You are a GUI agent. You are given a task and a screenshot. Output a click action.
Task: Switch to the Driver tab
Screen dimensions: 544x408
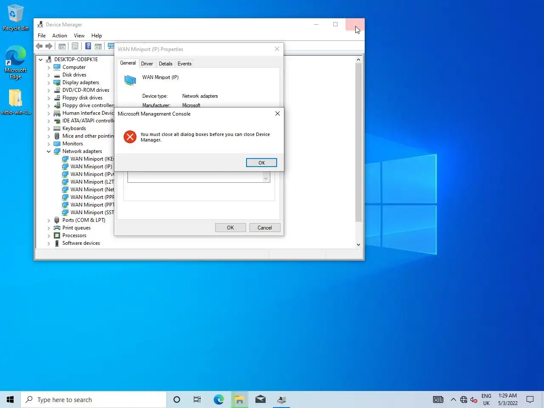click(147, 64)
